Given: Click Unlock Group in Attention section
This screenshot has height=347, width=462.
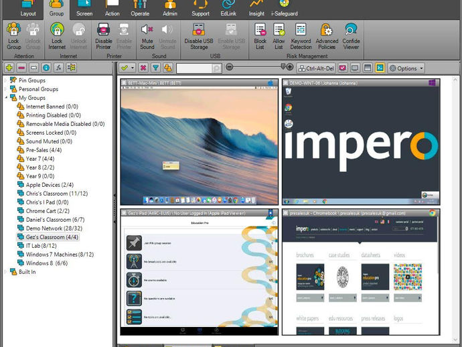Looking at the screenshot, I should [x=33, y=36].
